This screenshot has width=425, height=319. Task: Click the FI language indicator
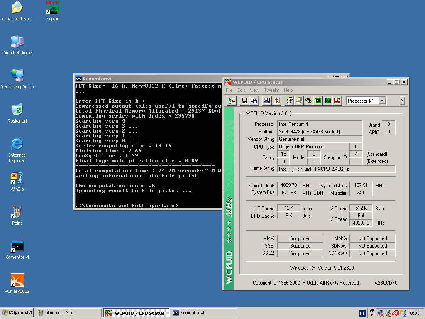coord(362,313)
